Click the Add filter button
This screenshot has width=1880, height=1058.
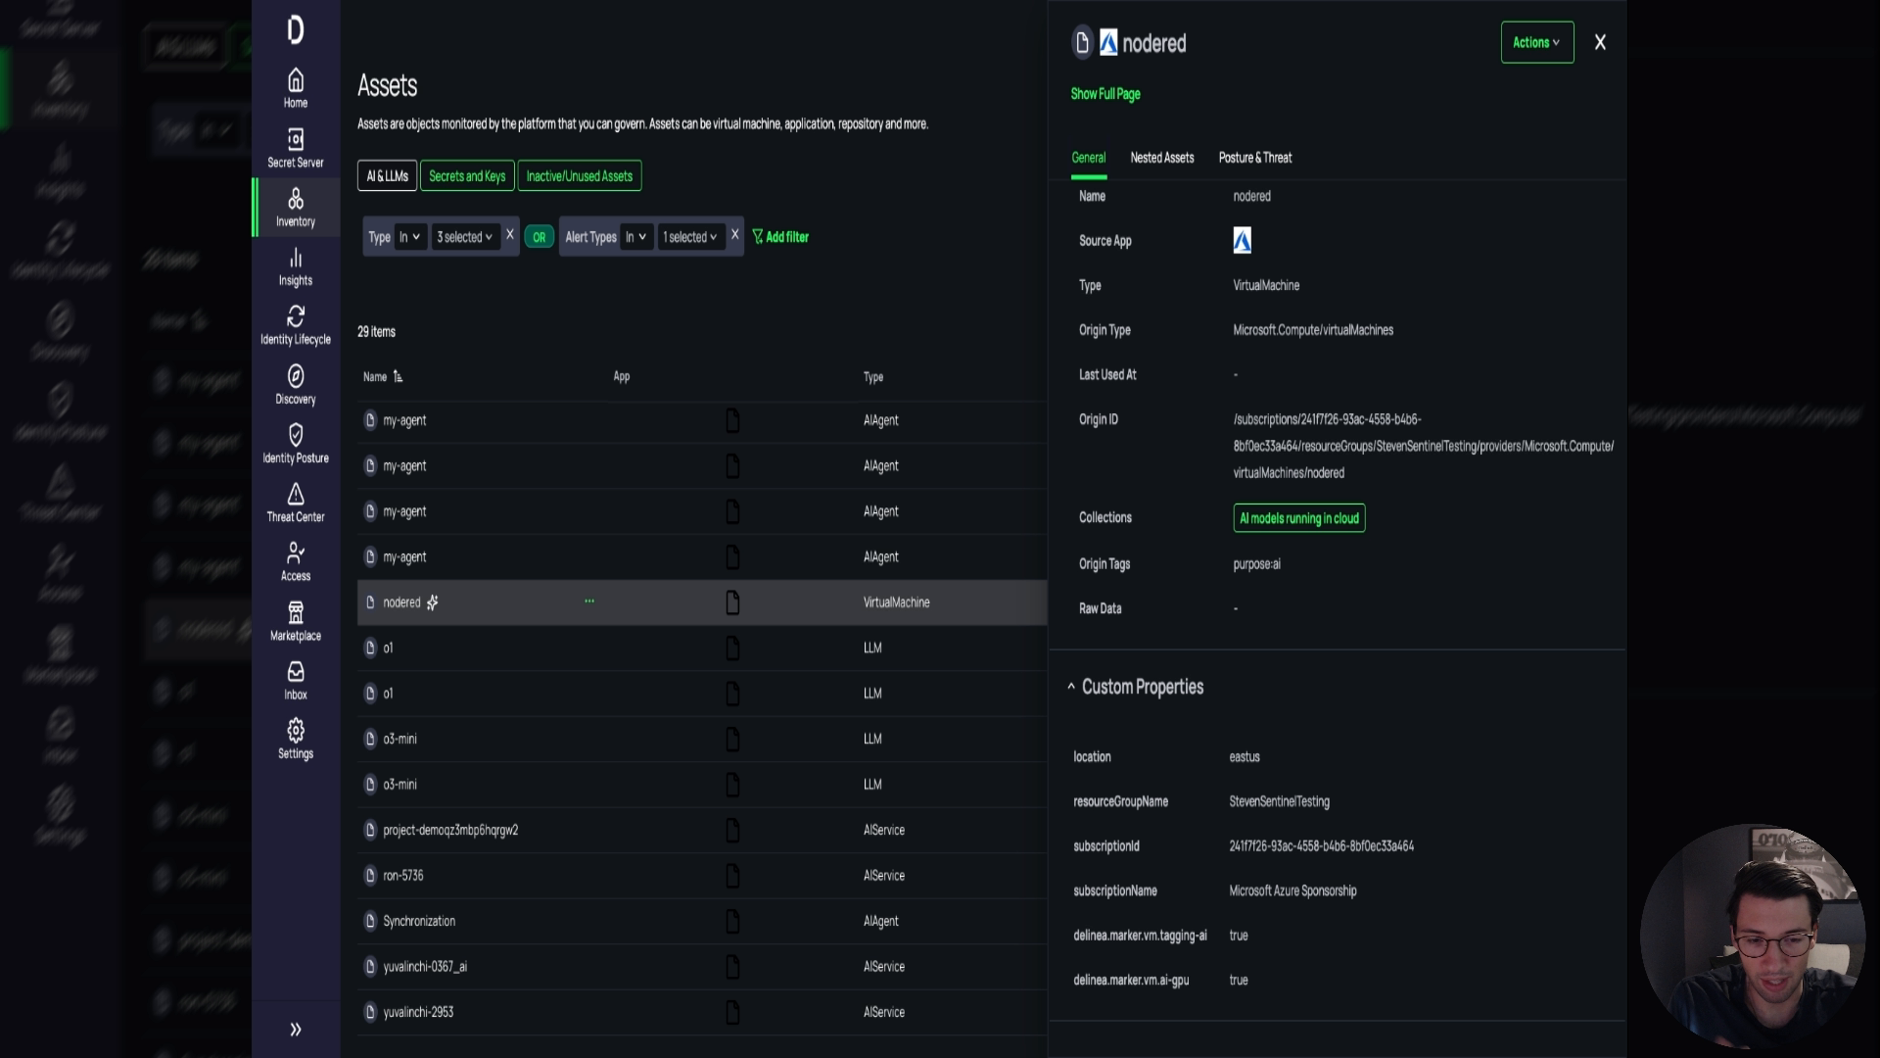[x=780, y=236]
